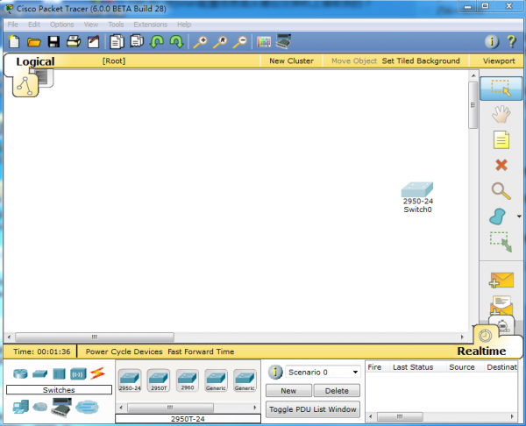Click the Undo green arrow icon
Image resolution: width=526 pixels, height=426 pixels.
pos(156,42)
